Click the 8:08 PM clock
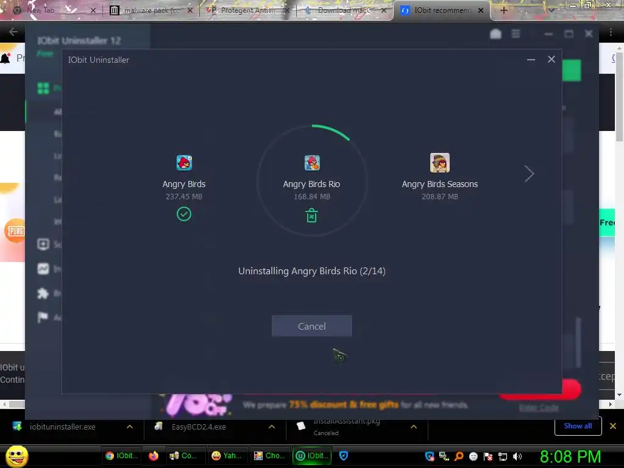Screen dimensions: 624x468 point(570,456)
